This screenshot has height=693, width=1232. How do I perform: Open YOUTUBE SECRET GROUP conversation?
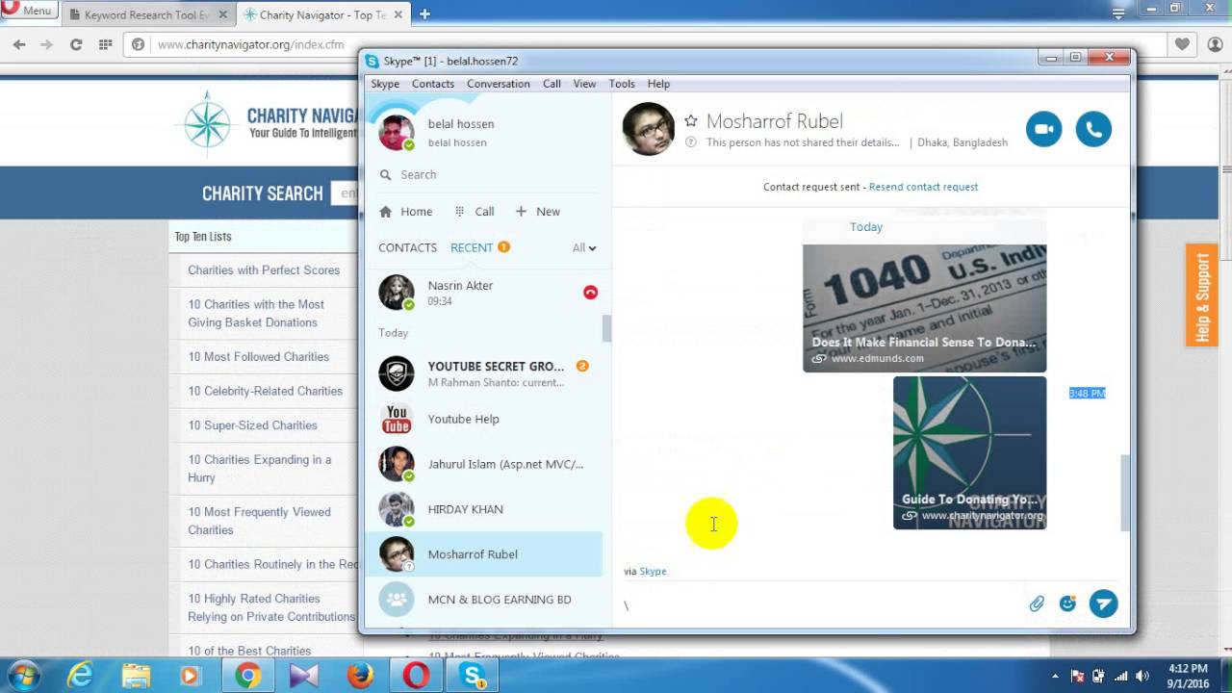click(x=483, y=373)
